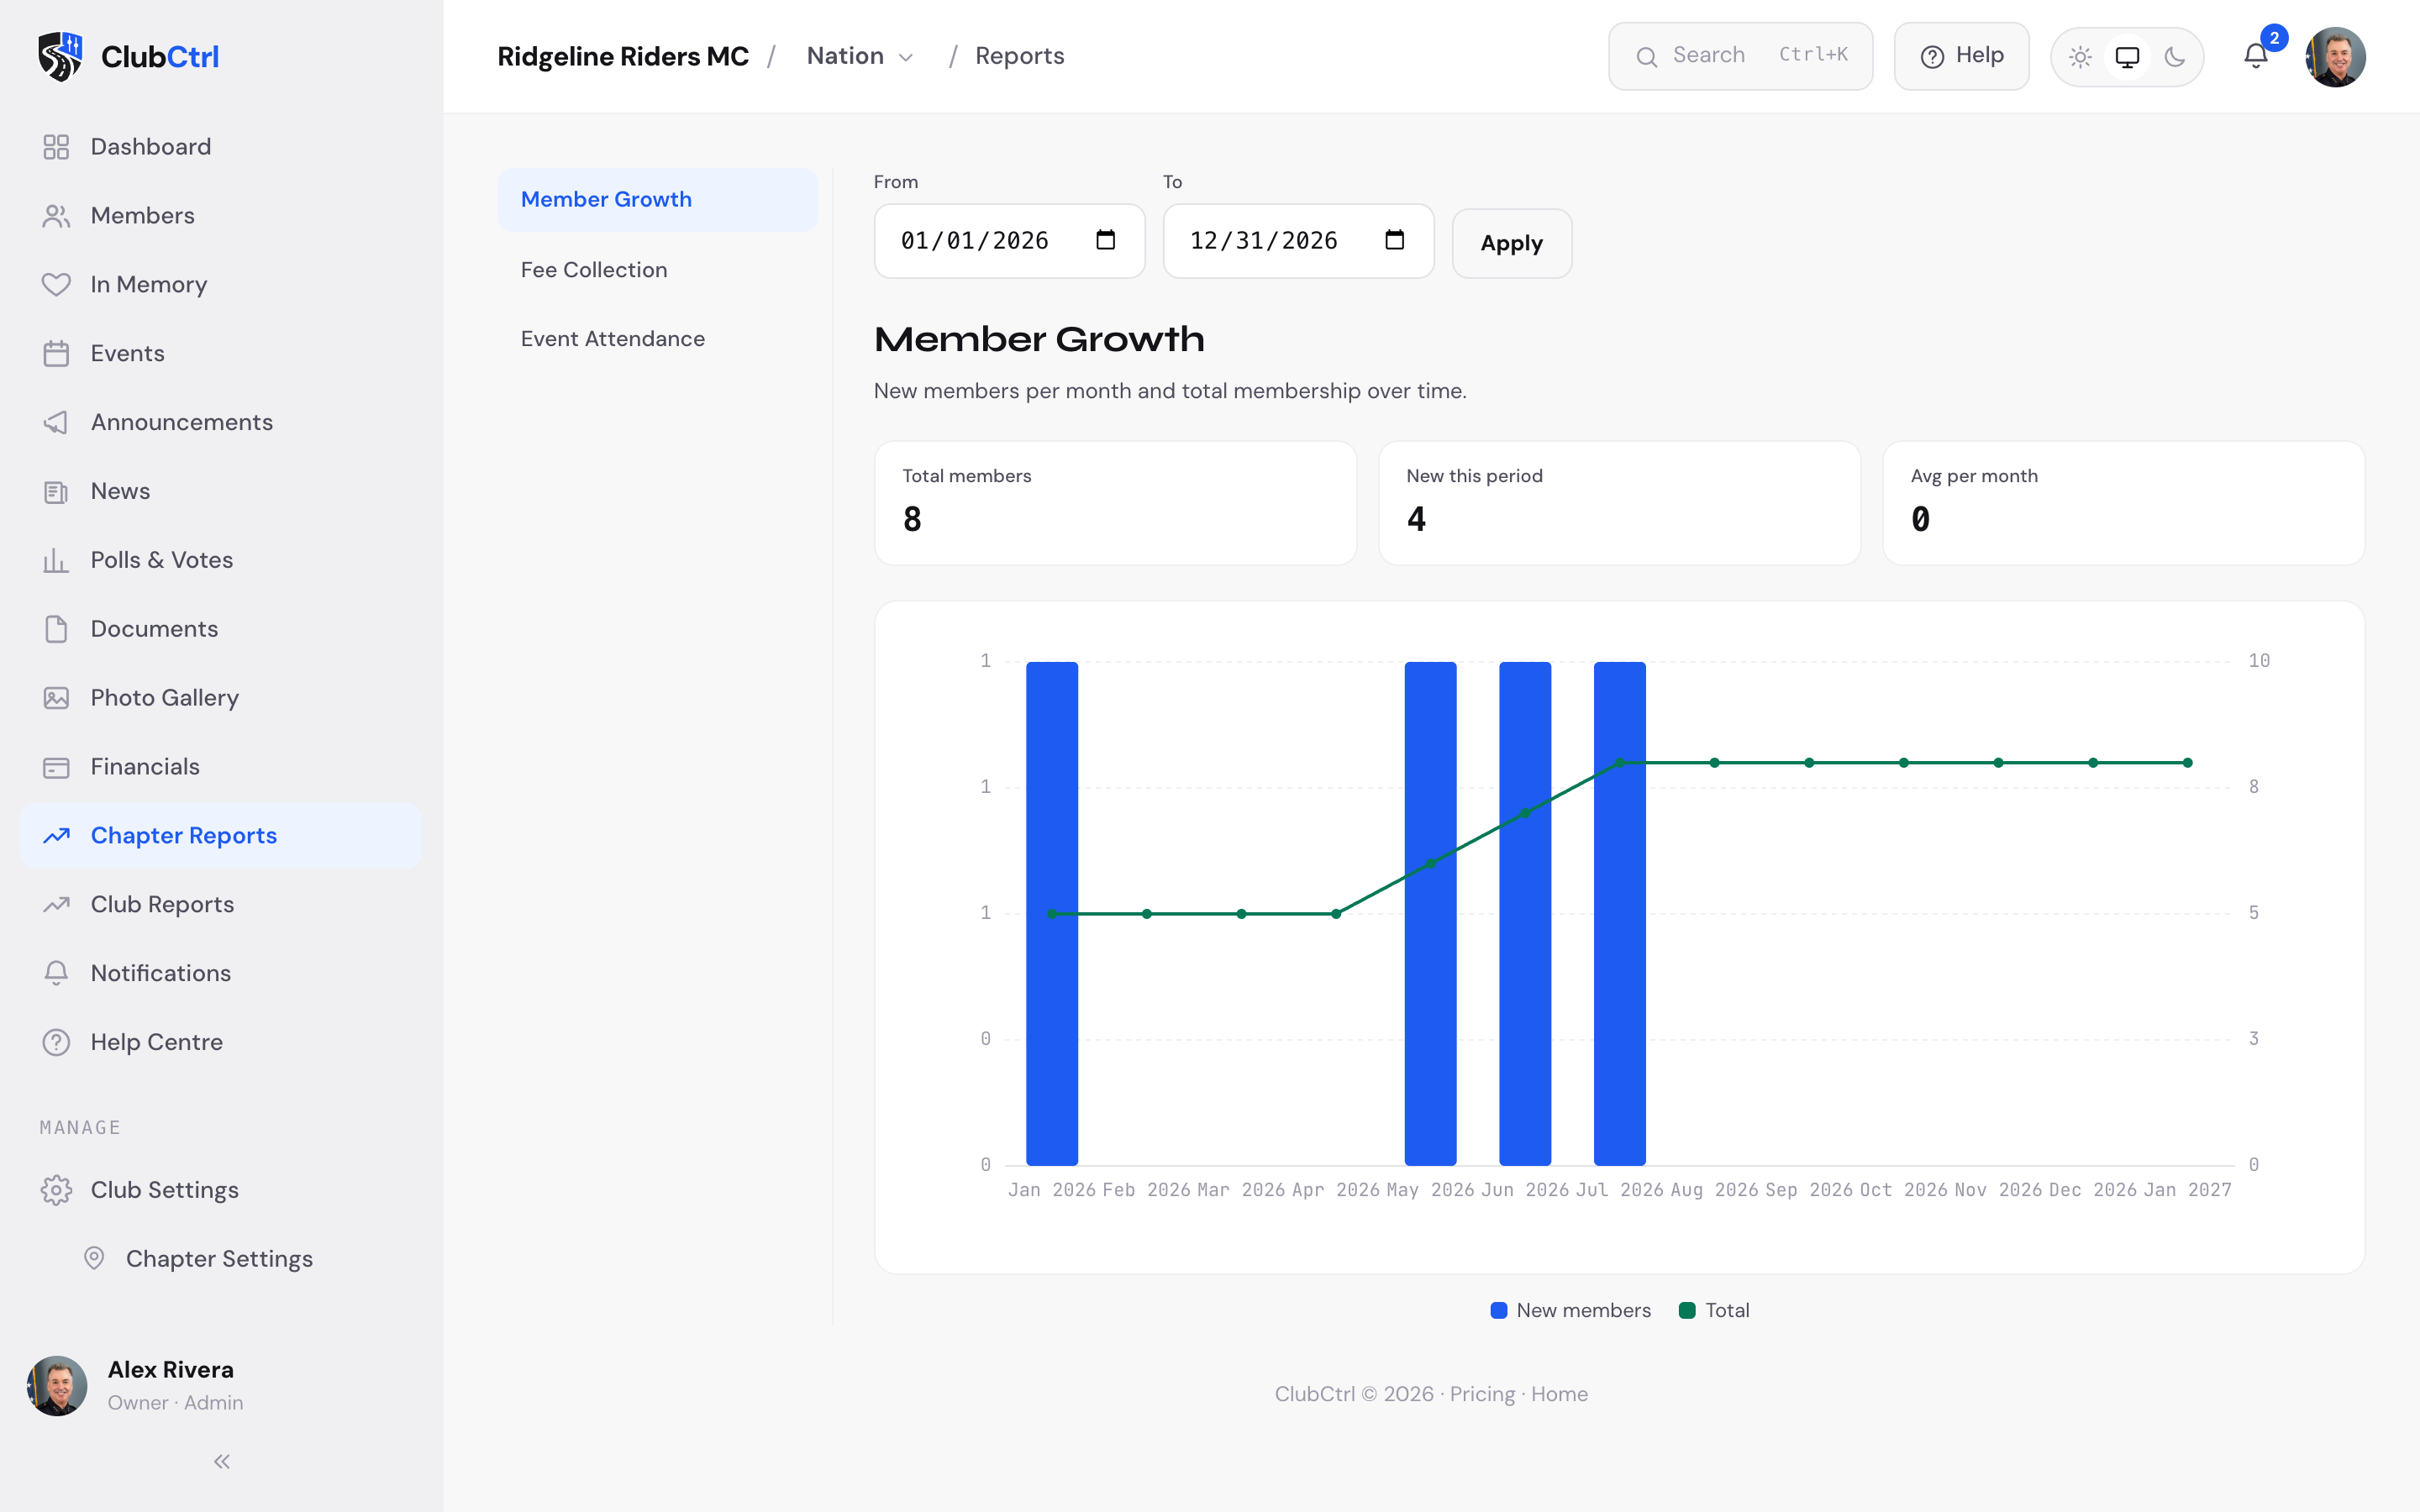Viewport: 2420px width, 1512px height.
Task: Collapse the sidebar with double chevron
Action: point(221,1462)
